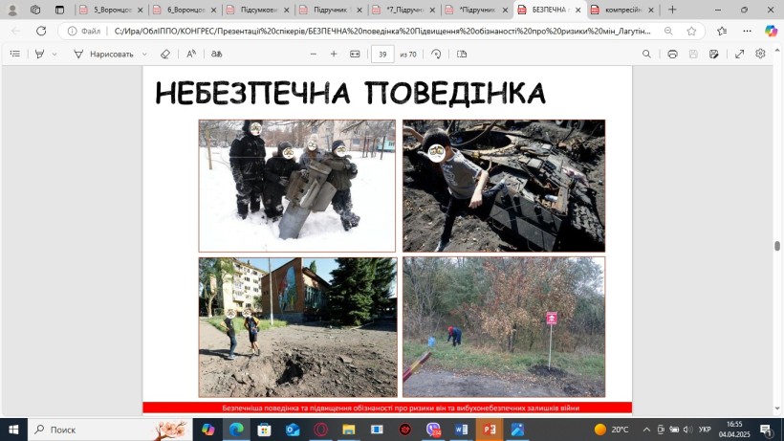784x441 pixels.
Task: Open notifications center
Action: coord(766,430)
